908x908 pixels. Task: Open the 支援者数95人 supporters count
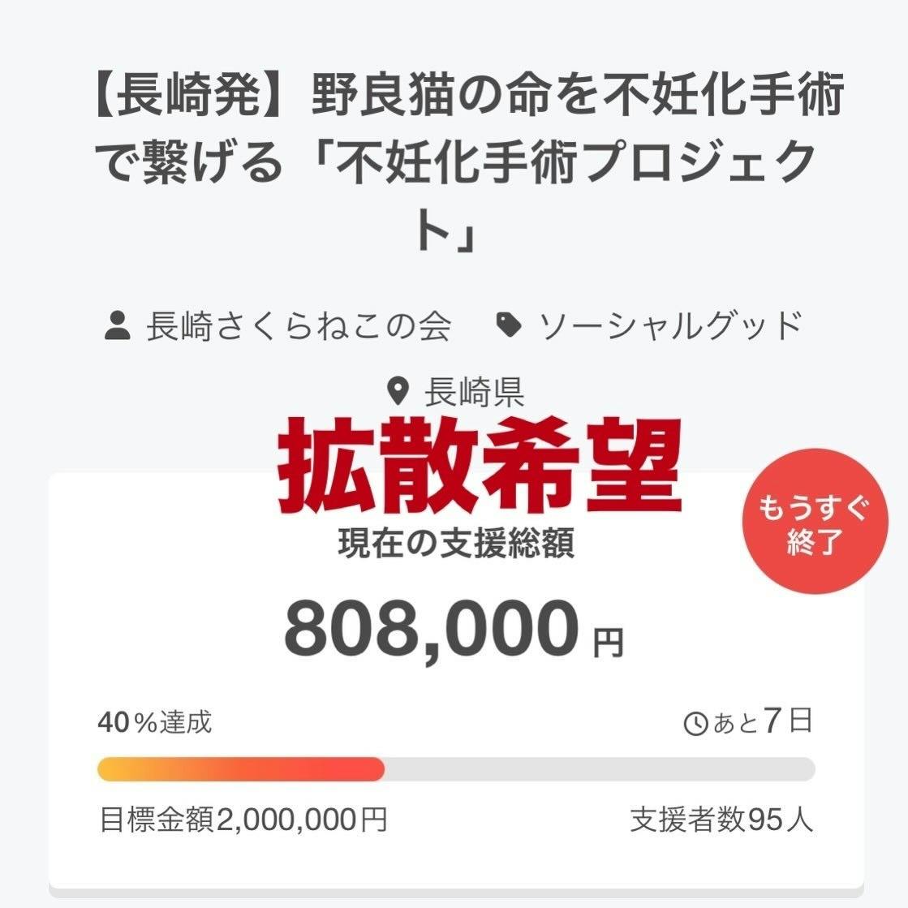click(721, 820)
